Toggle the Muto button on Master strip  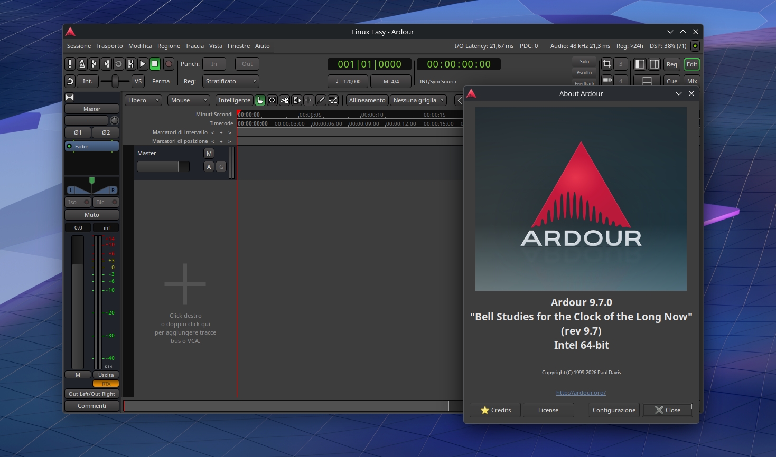coord(92,215)
